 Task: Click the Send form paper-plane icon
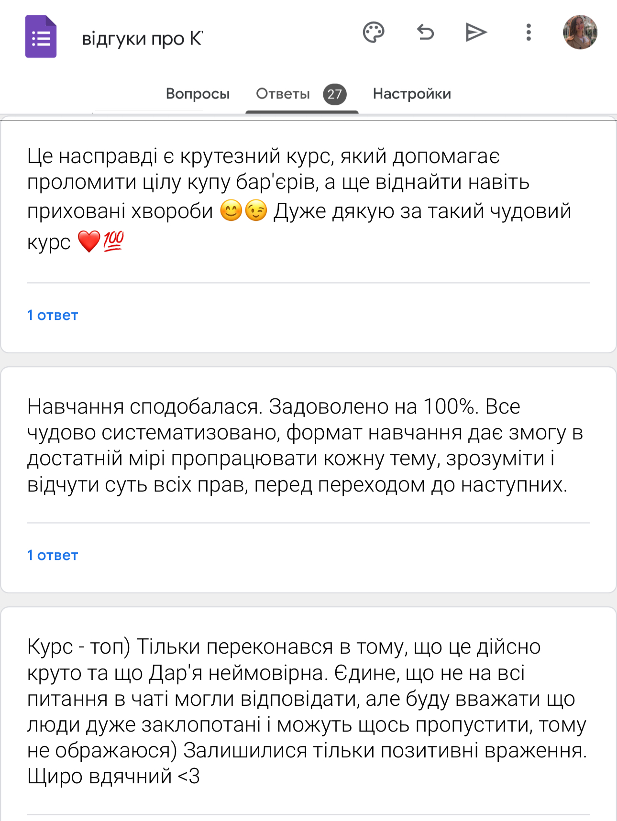(476, 33)
